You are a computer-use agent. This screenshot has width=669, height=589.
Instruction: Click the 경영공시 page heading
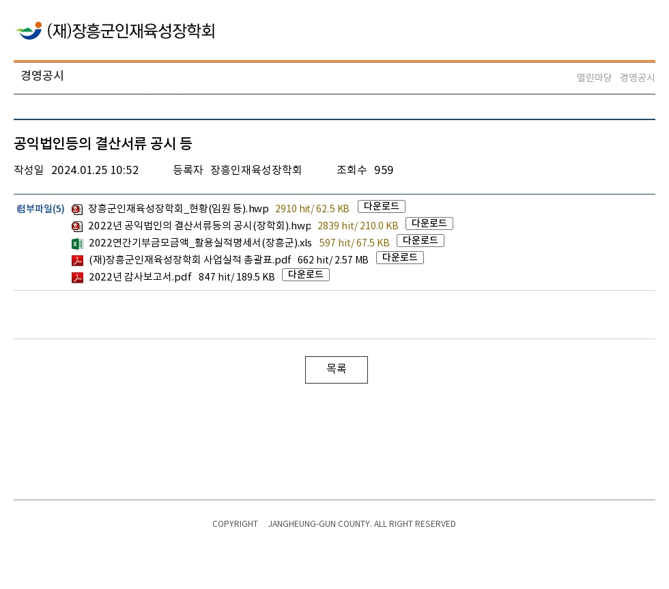pyautogui.click(x=42, y=76)
